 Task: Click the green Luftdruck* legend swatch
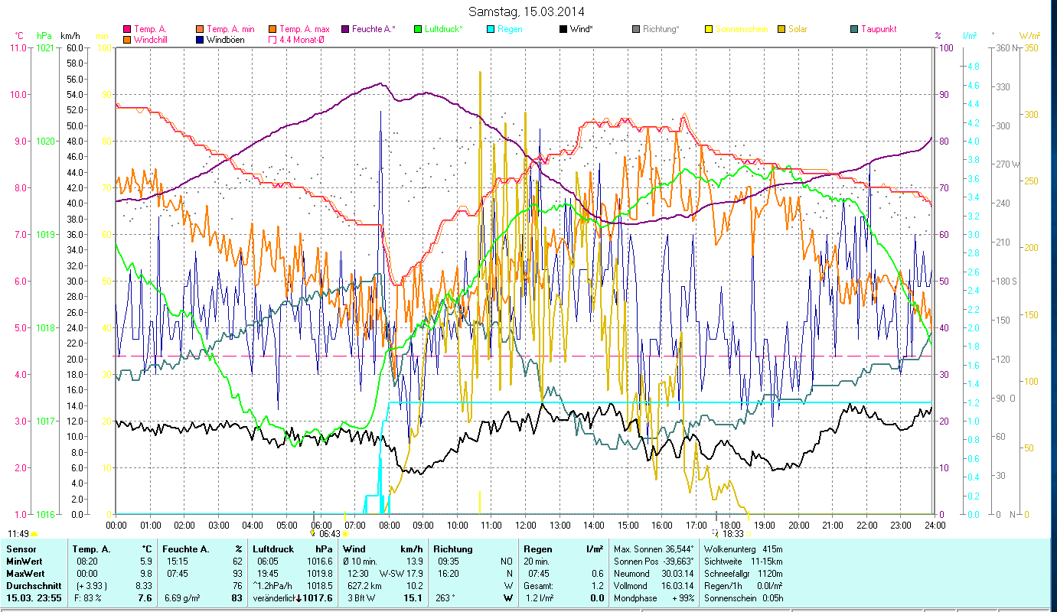[418, 29]
